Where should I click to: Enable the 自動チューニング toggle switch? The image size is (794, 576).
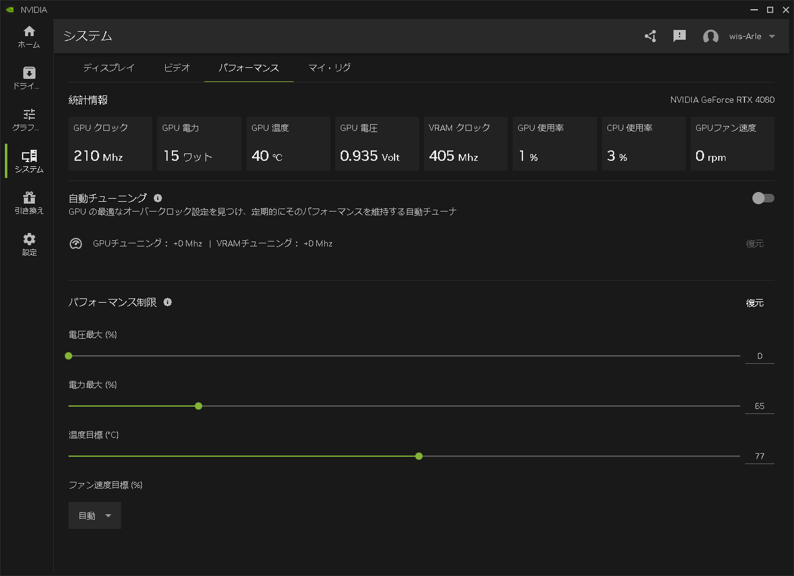763,198
